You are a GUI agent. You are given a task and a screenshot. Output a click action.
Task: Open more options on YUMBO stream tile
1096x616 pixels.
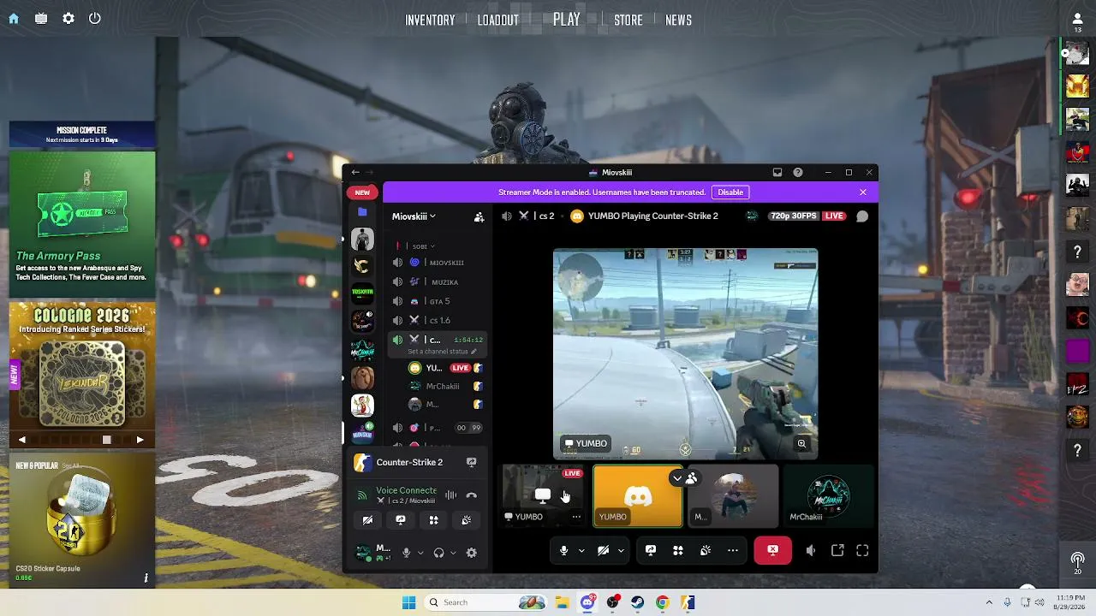[576, 517]
